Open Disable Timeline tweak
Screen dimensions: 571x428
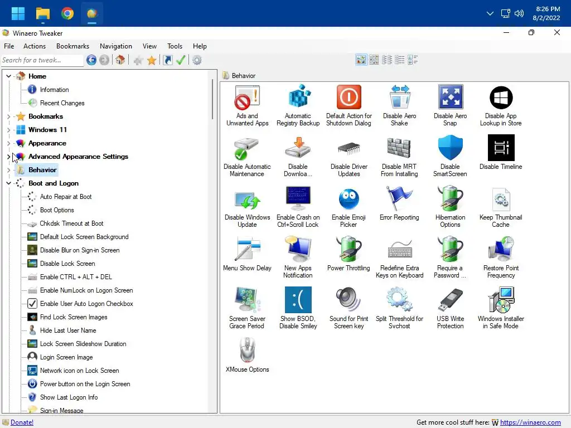(501, 153)
